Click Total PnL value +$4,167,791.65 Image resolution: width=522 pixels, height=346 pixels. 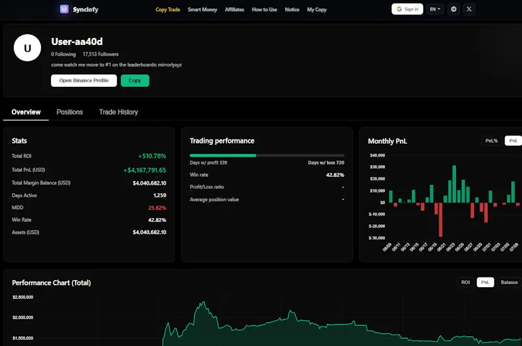coord(145,170)
